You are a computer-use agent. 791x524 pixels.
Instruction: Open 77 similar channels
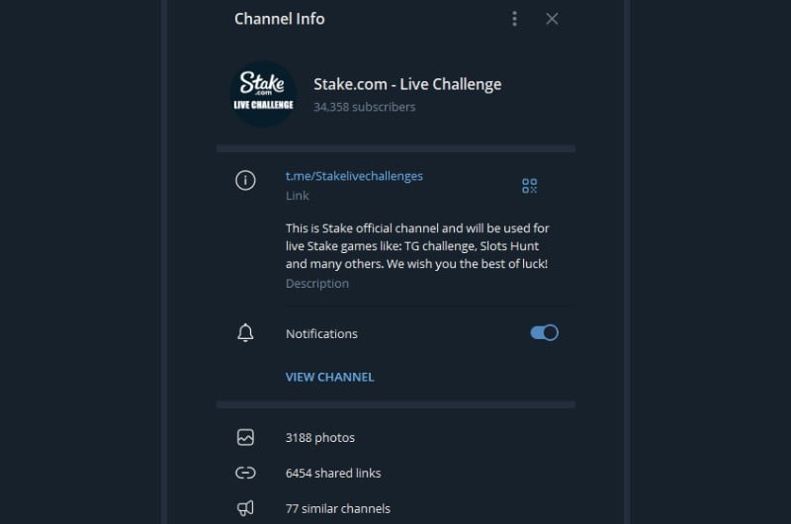coord(396,508)
